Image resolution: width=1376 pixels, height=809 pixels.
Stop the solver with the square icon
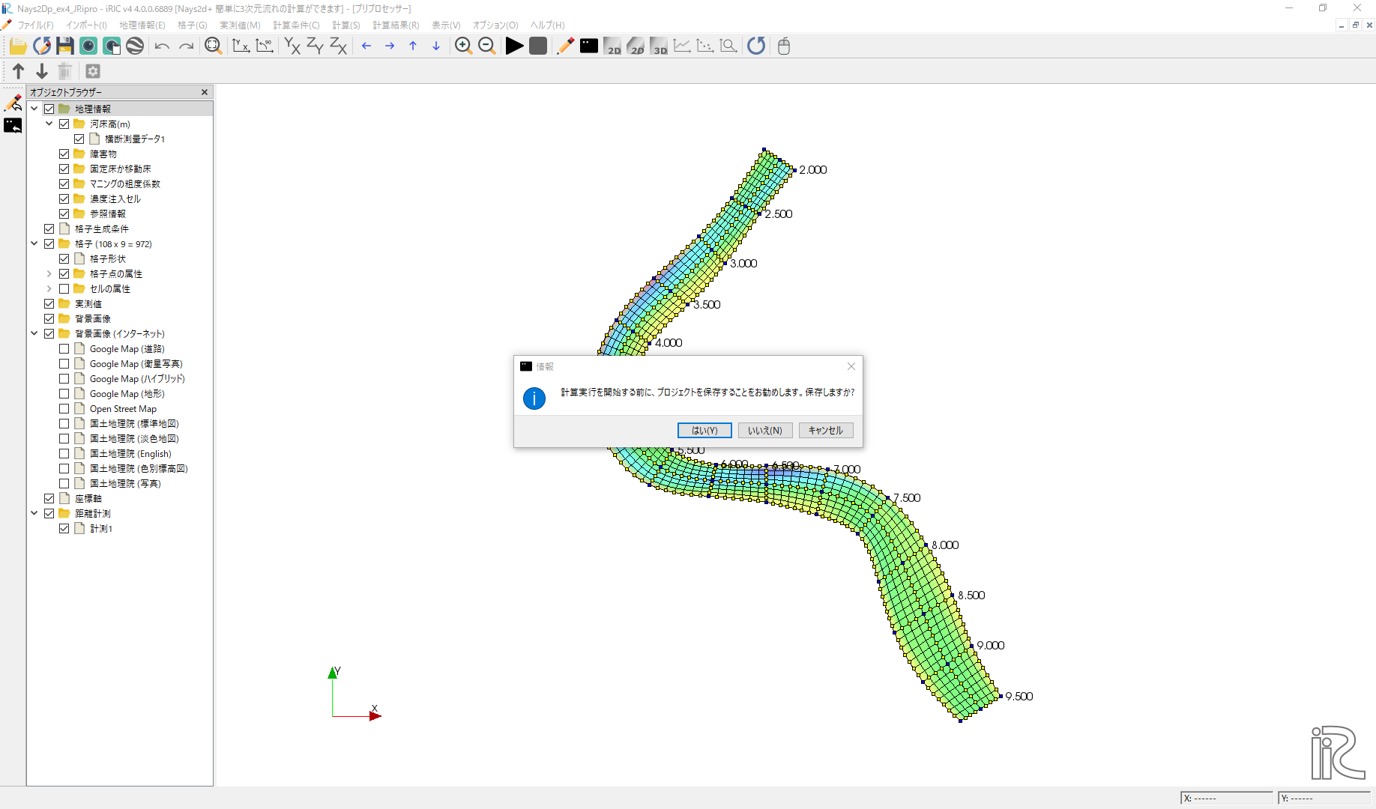pos(538,46)
